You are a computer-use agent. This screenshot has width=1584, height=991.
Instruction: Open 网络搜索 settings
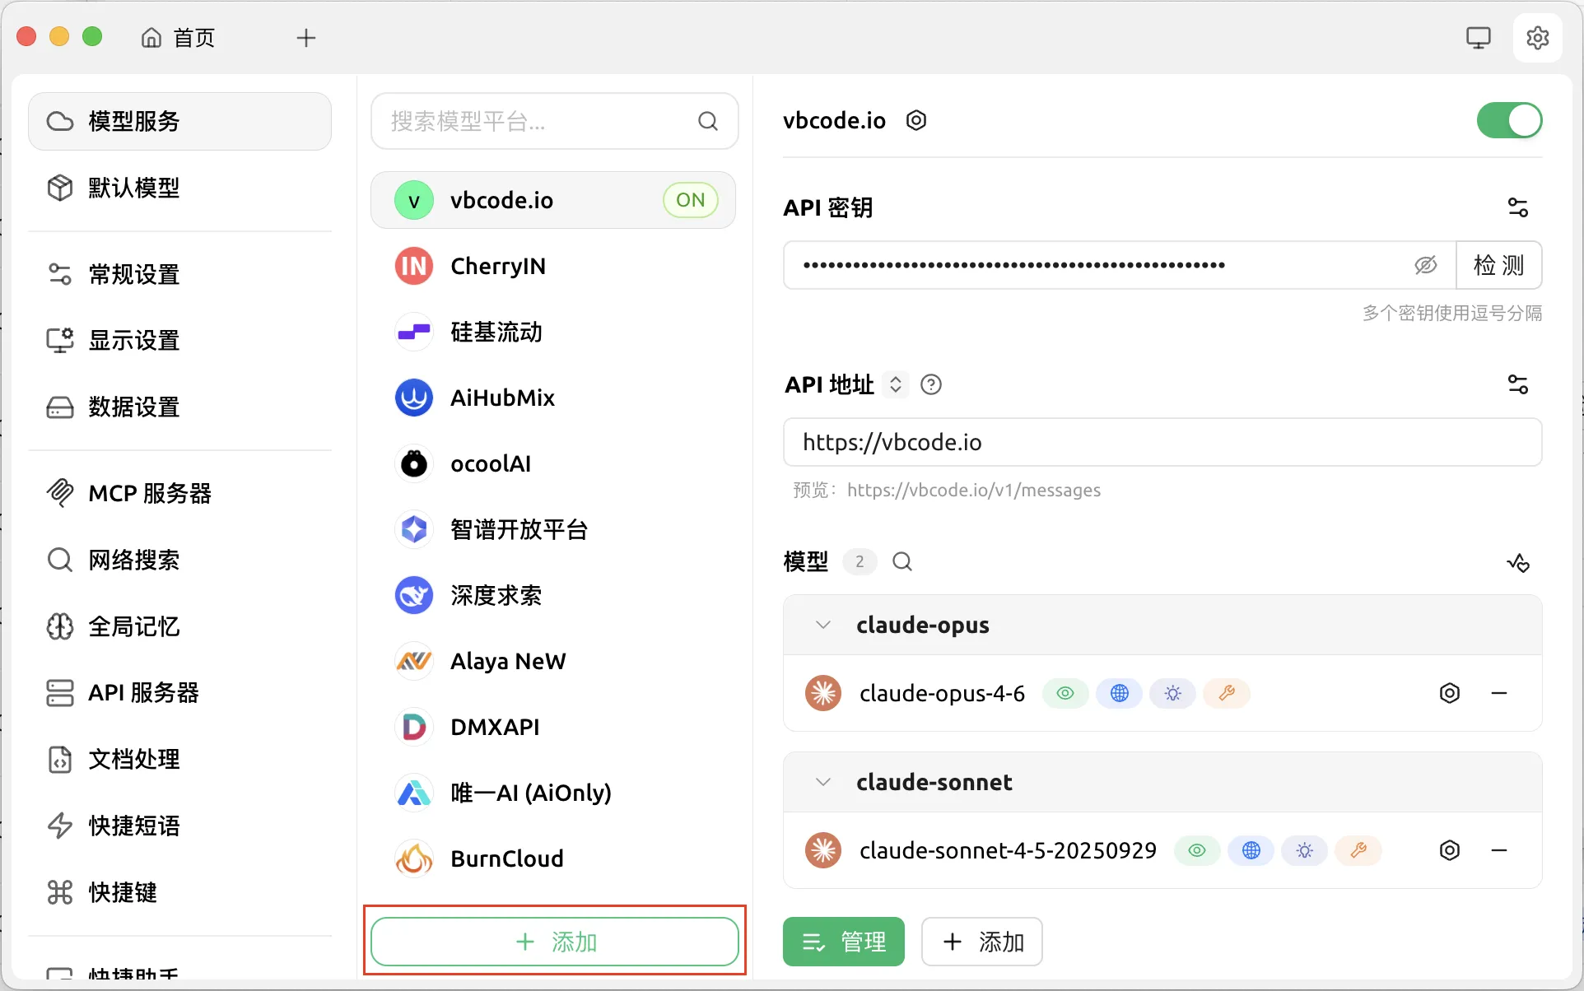tap(179, 560)
